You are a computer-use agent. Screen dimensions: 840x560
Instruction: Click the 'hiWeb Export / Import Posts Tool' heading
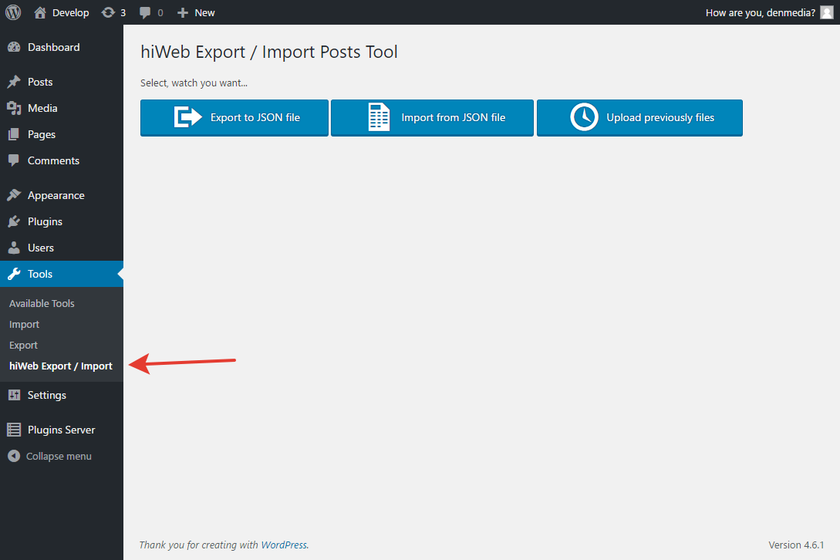point(269,52)
